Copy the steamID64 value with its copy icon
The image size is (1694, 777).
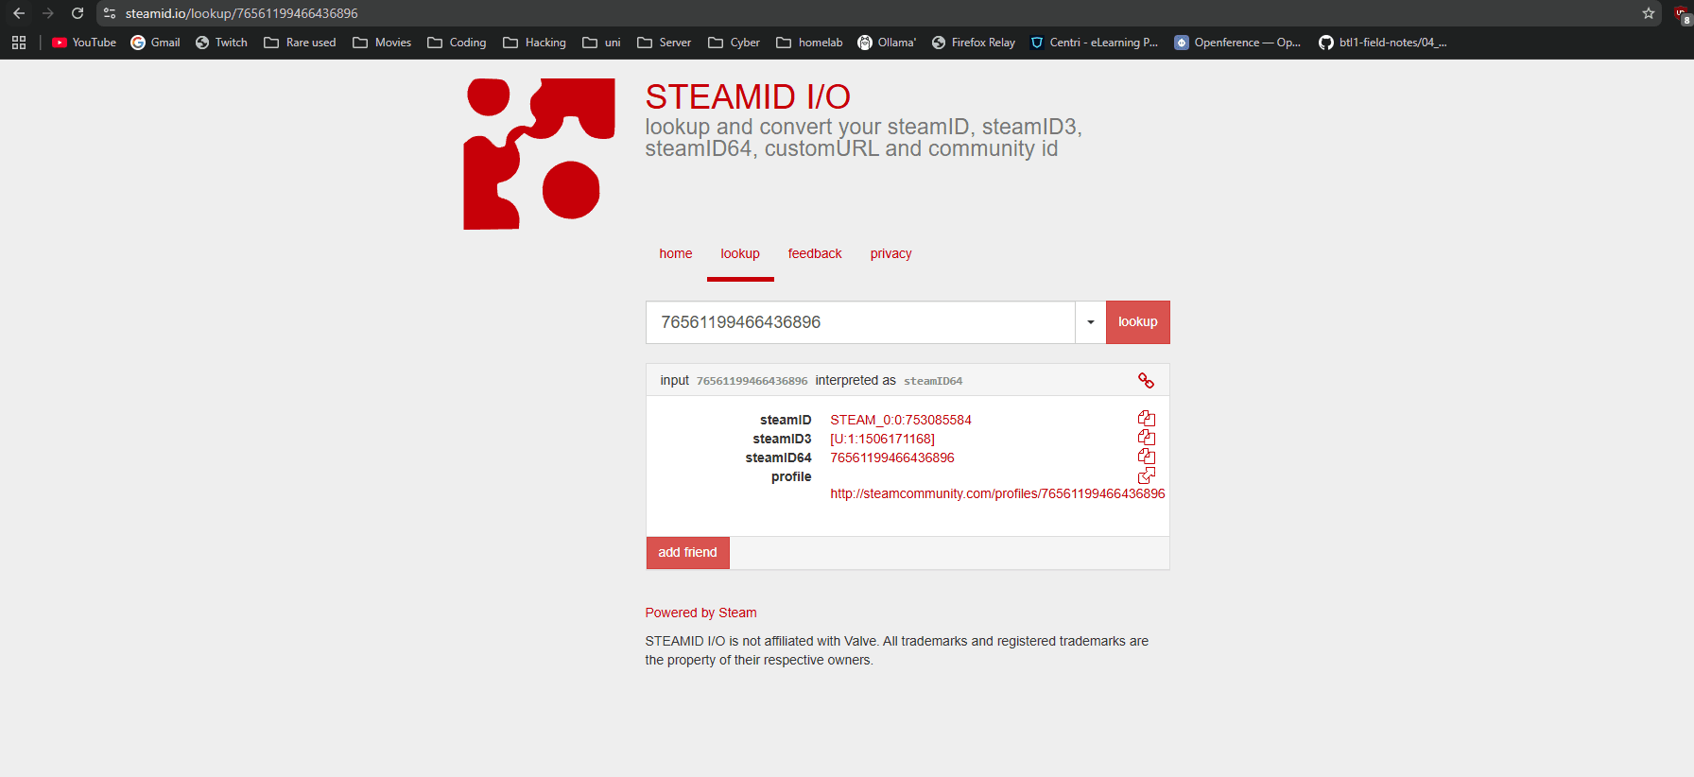point(1146,456)
